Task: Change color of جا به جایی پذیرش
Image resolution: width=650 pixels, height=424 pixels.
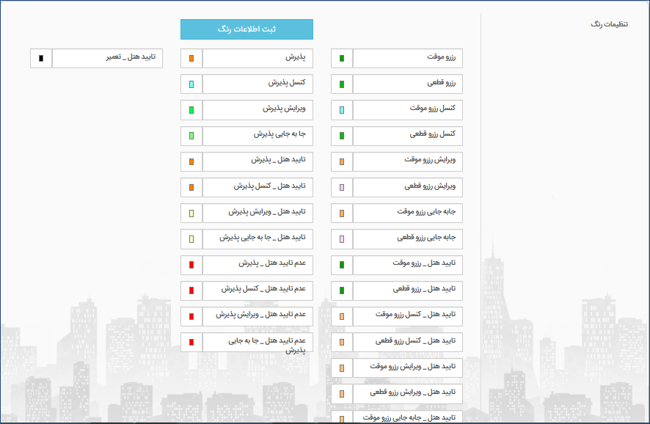Action: click(x=191, y=136)
